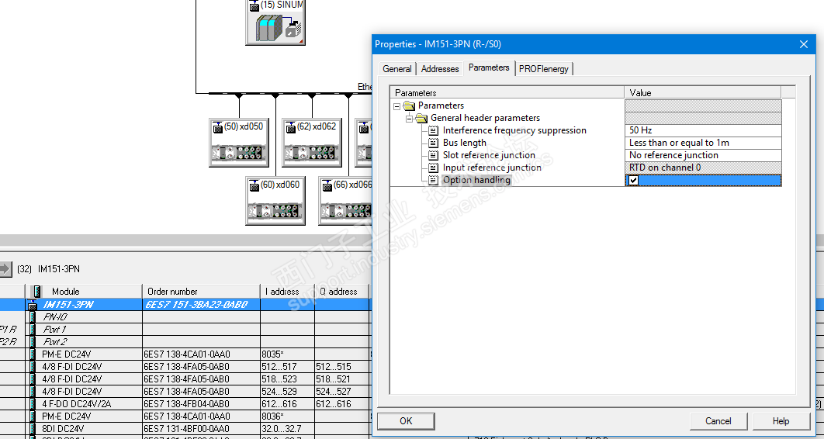Select the IM151-3PN module row

point(185,305)
